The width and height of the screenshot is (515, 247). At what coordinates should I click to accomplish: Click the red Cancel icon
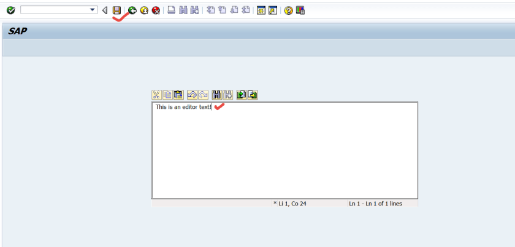(156, 10)
